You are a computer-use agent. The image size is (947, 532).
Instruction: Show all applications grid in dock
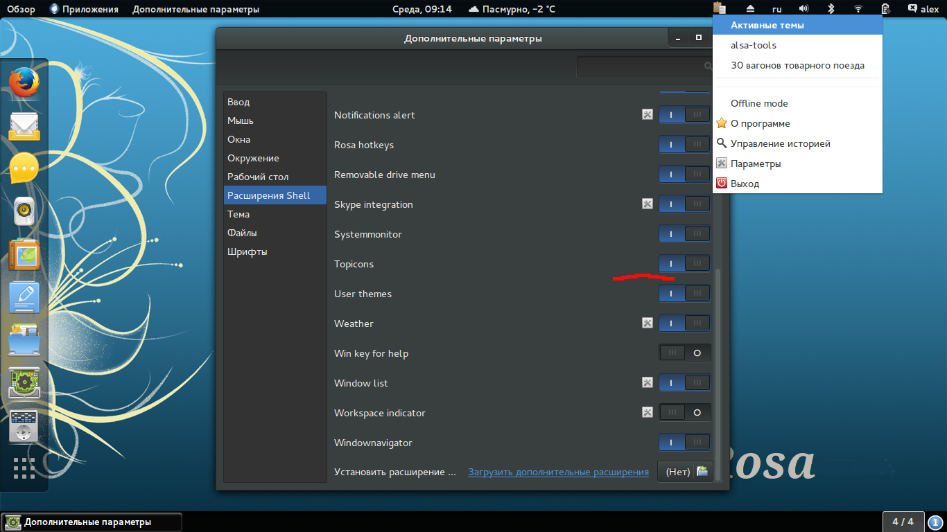[x=24, y=468]
